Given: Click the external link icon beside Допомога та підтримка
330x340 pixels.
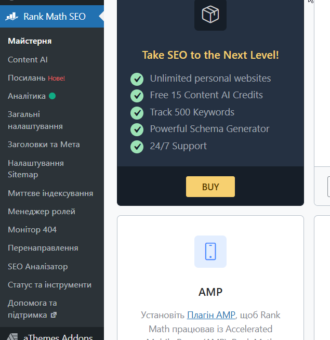Looking at the screenshot, I should [x=53, y=315].
